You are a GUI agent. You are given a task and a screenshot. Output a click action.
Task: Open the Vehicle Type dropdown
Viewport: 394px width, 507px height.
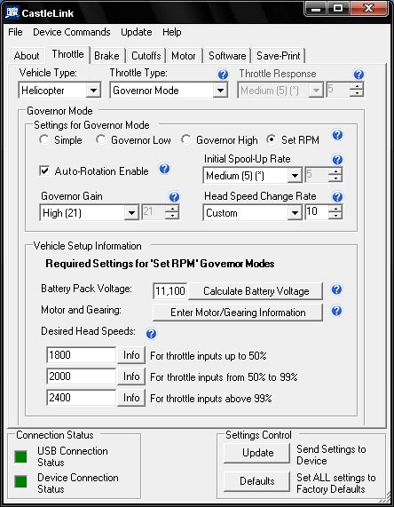click(x=93, y=91)
